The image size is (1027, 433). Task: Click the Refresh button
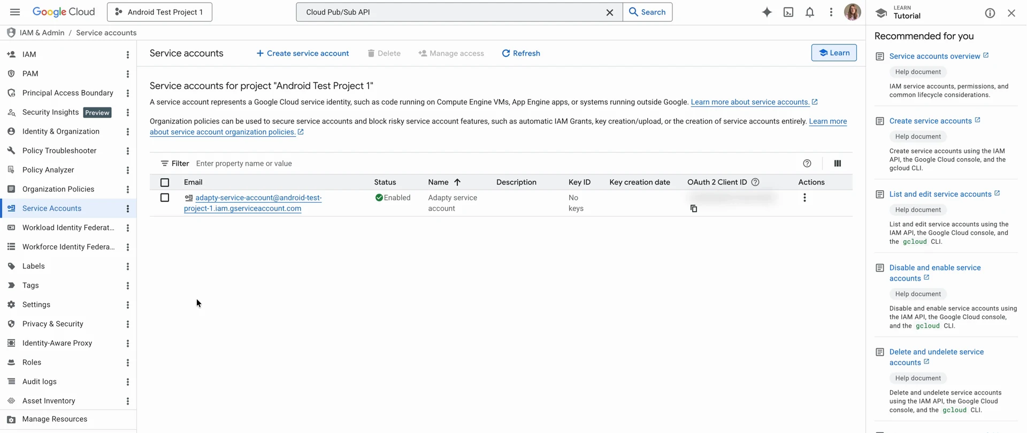pyautogui.click(x=521, y=53)
